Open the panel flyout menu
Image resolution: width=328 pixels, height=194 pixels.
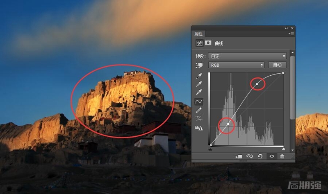pos(291,34)
